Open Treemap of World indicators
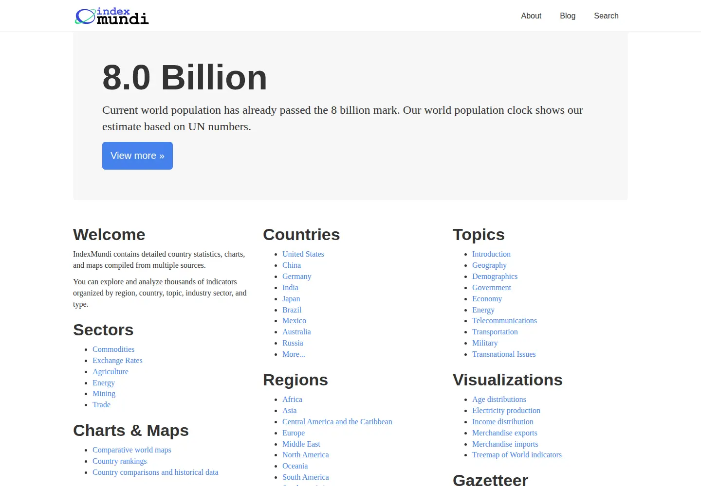Screen dimensions: 701x486 click(x=517, y=455)
